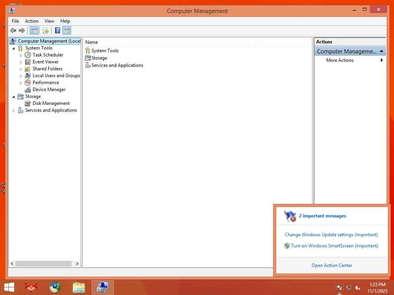Collapse the System Tools tree node
394x295 pixels.
(13, 48)
